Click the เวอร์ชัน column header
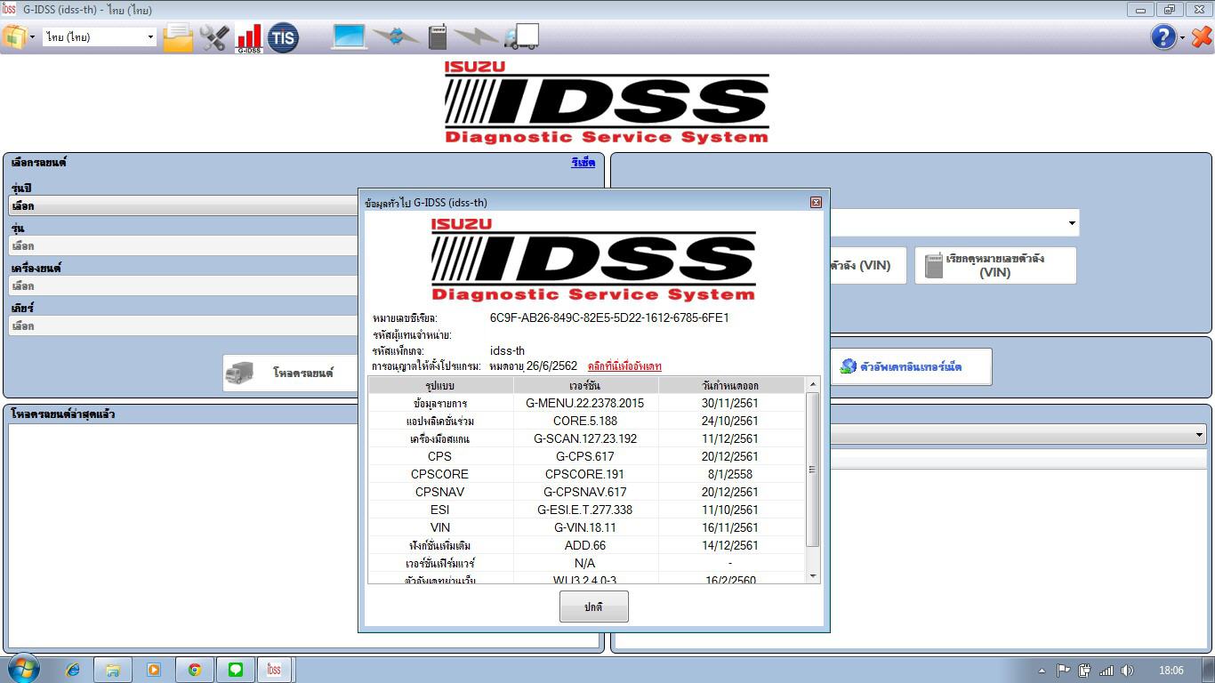The width and height of the screenshot is (1215, 683). pyautogui.click(x=585, y=385)
